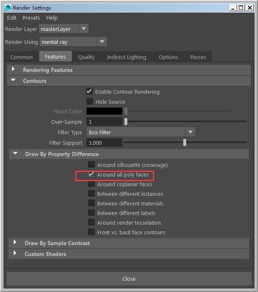Expand the Draw By Sample Contrast section
Viewport: 258px width, 292px height.
[x=129, y=243]
